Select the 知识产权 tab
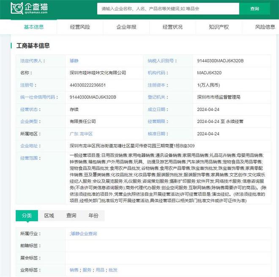279x277 pixels. click(219, 27)
